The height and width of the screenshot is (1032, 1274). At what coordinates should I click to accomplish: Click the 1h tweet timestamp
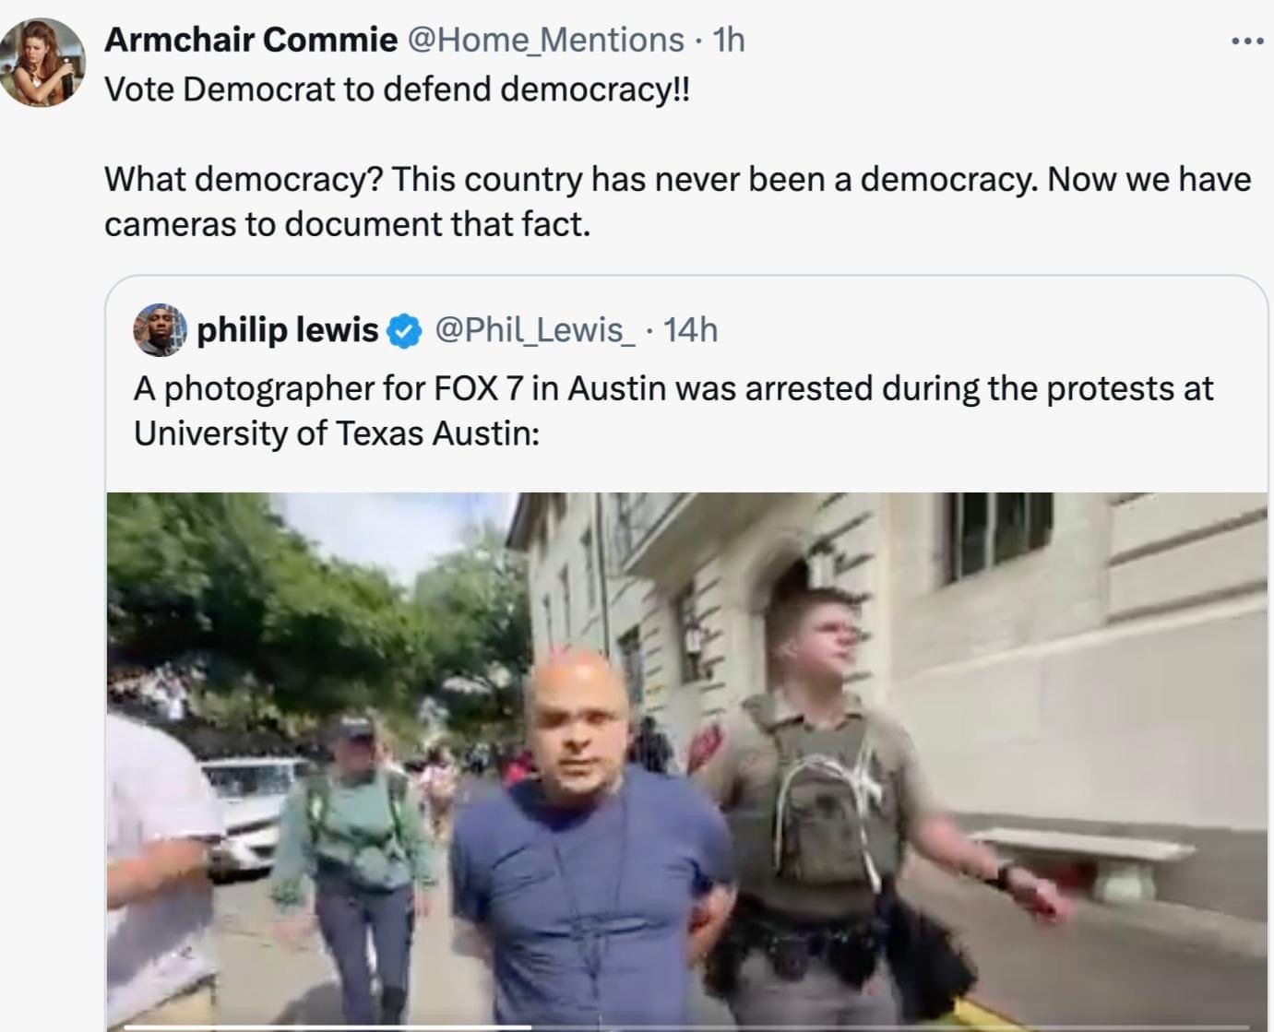(729, 40)
